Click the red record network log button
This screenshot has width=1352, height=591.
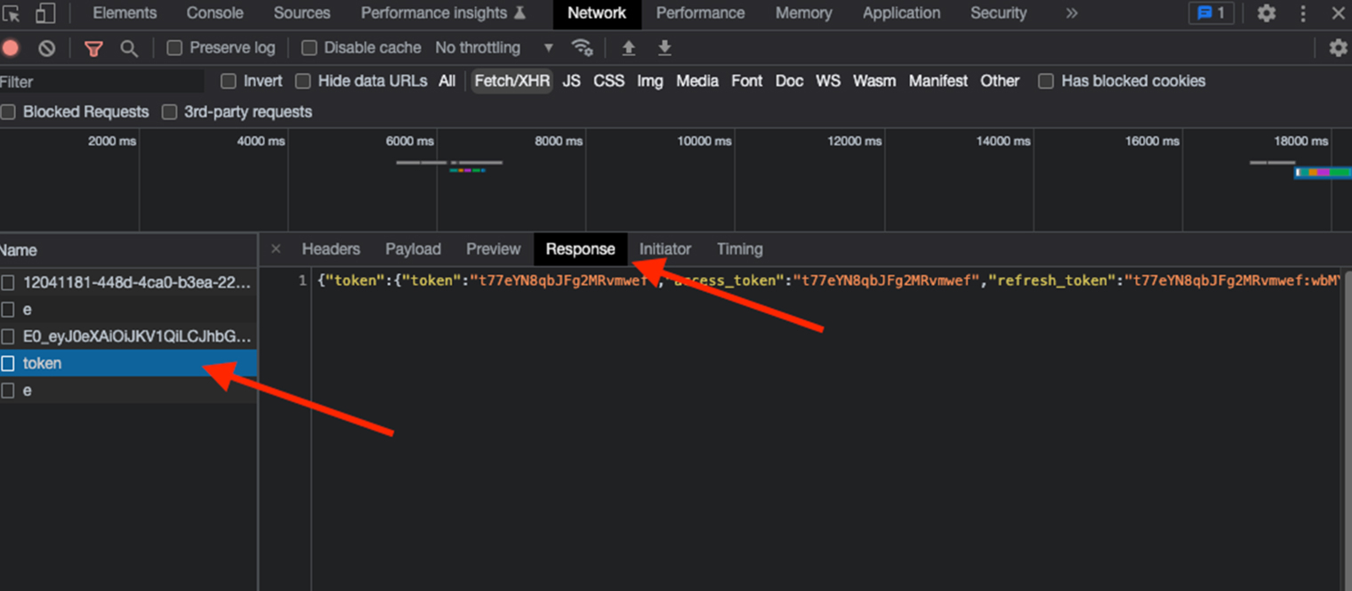coord(11,48)
